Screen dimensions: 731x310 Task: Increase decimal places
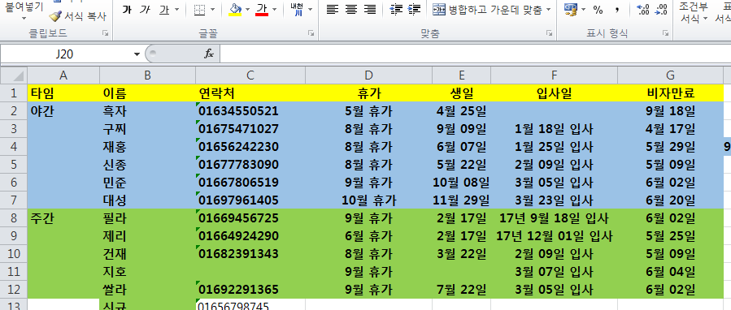[x=643, y=9]
